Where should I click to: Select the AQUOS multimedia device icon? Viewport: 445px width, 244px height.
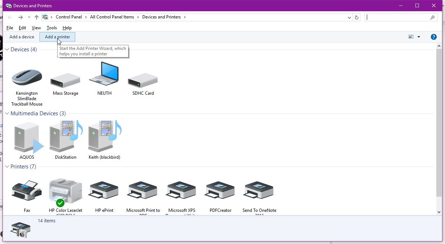pos(28,137)
